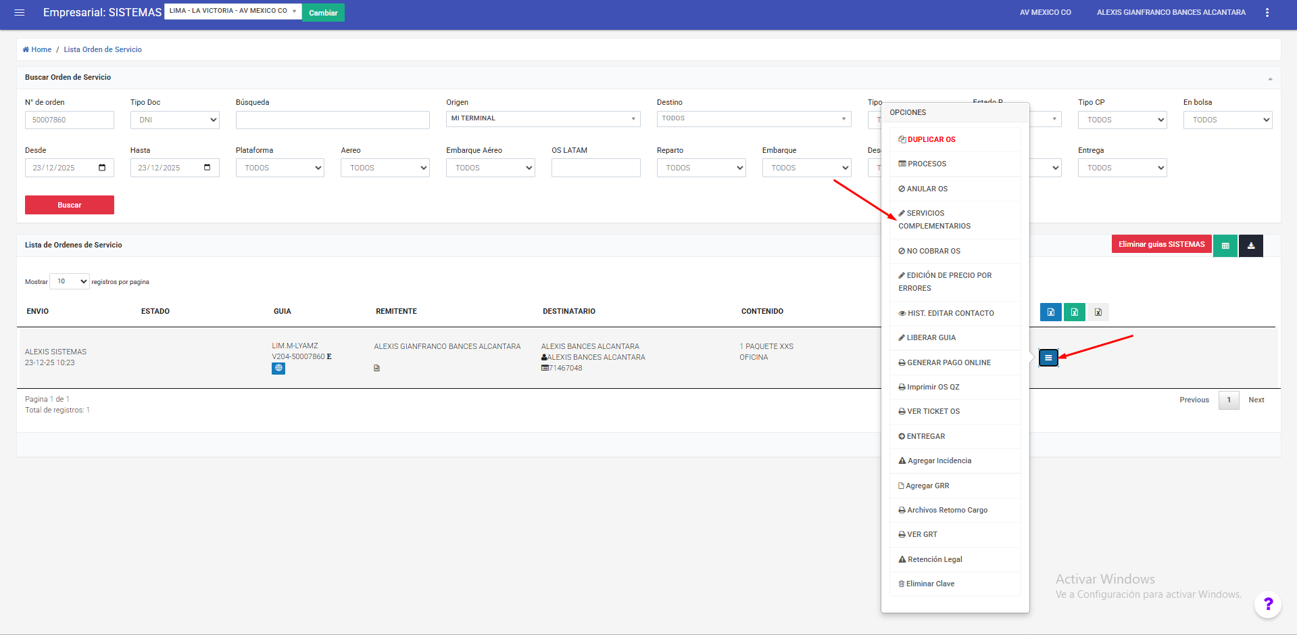The width and height of the screenshot is (1297, 635).
Task: Collapse the Buscar Orden de Servicio panel
Action: click(1269, 78)
